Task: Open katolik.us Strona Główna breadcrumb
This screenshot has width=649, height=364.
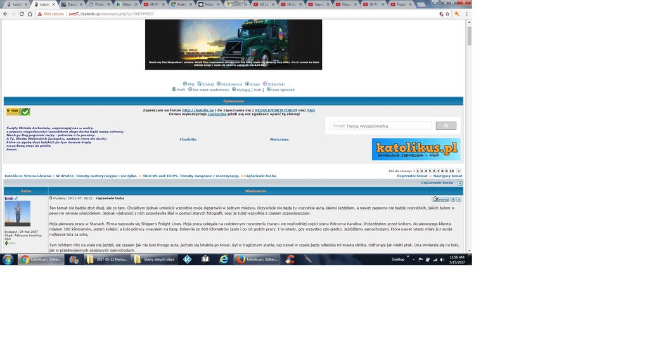Action: (28, 176)
